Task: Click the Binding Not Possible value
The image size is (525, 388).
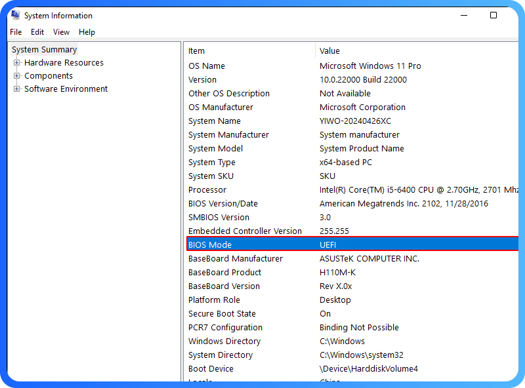Action: (359, 327)
